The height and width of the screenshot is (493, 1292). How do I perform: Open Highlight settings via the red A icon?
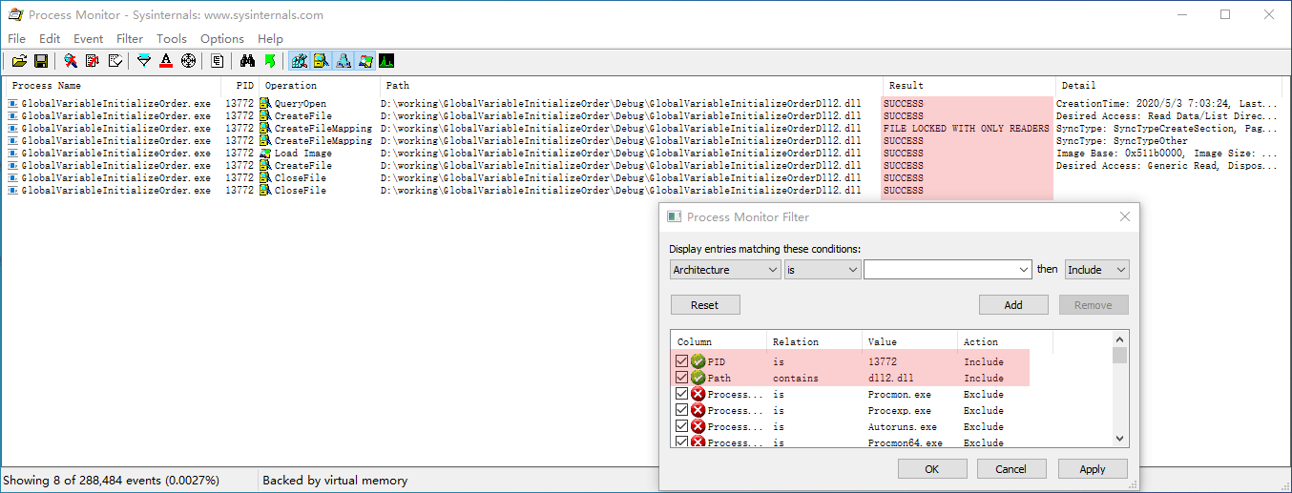point(166,61)
